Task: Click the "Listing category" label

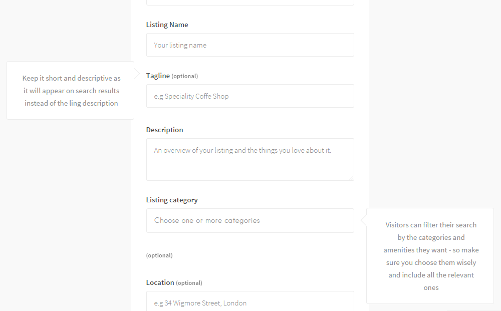Action: pos(172,200)
